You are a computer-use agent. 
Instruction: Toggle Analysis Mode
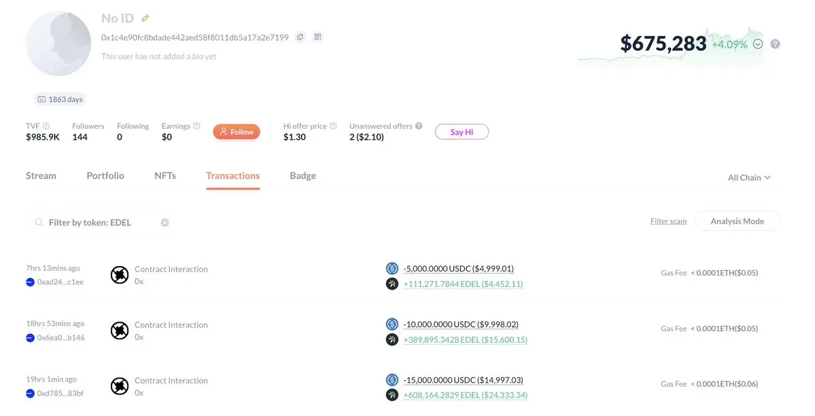pos(737,221)
